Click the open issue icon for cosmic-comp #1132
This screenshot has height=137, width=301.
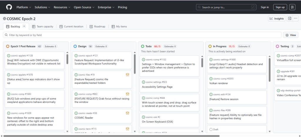point(143,60)
